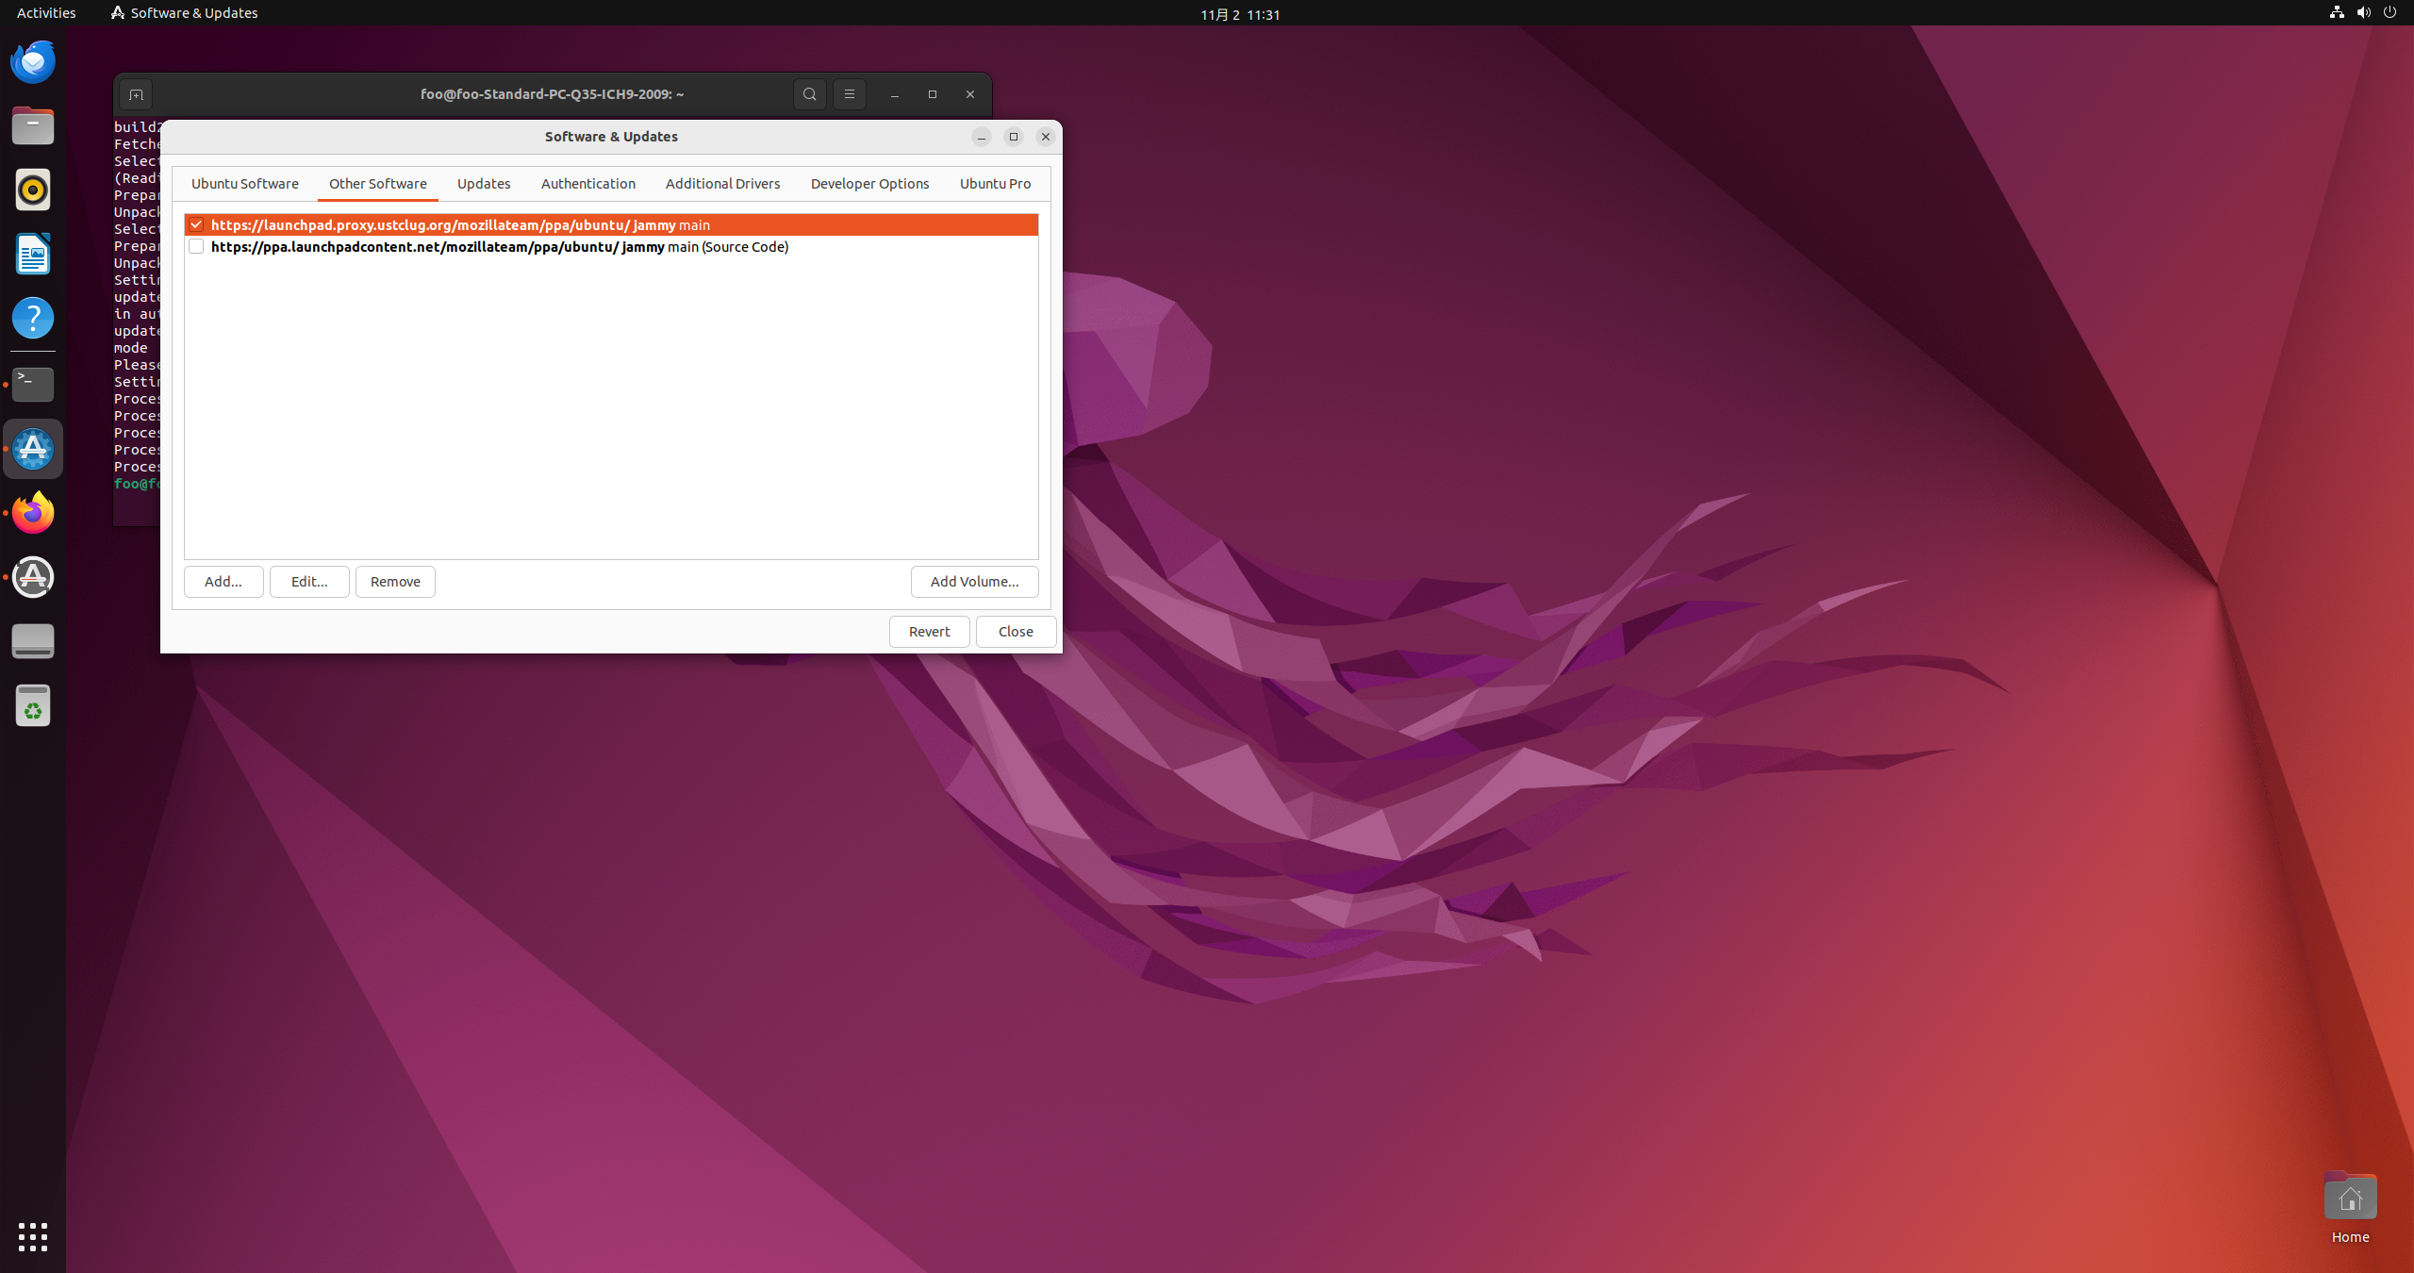The height and width of the screenshot is (1273, 2414).
Task: Launch Rhythmbox music player from dock
Action: 33,190
